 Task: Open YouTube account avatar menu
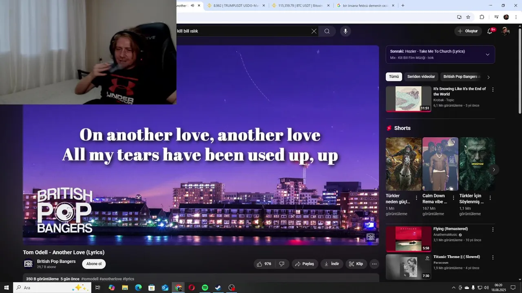click(505, 31)
